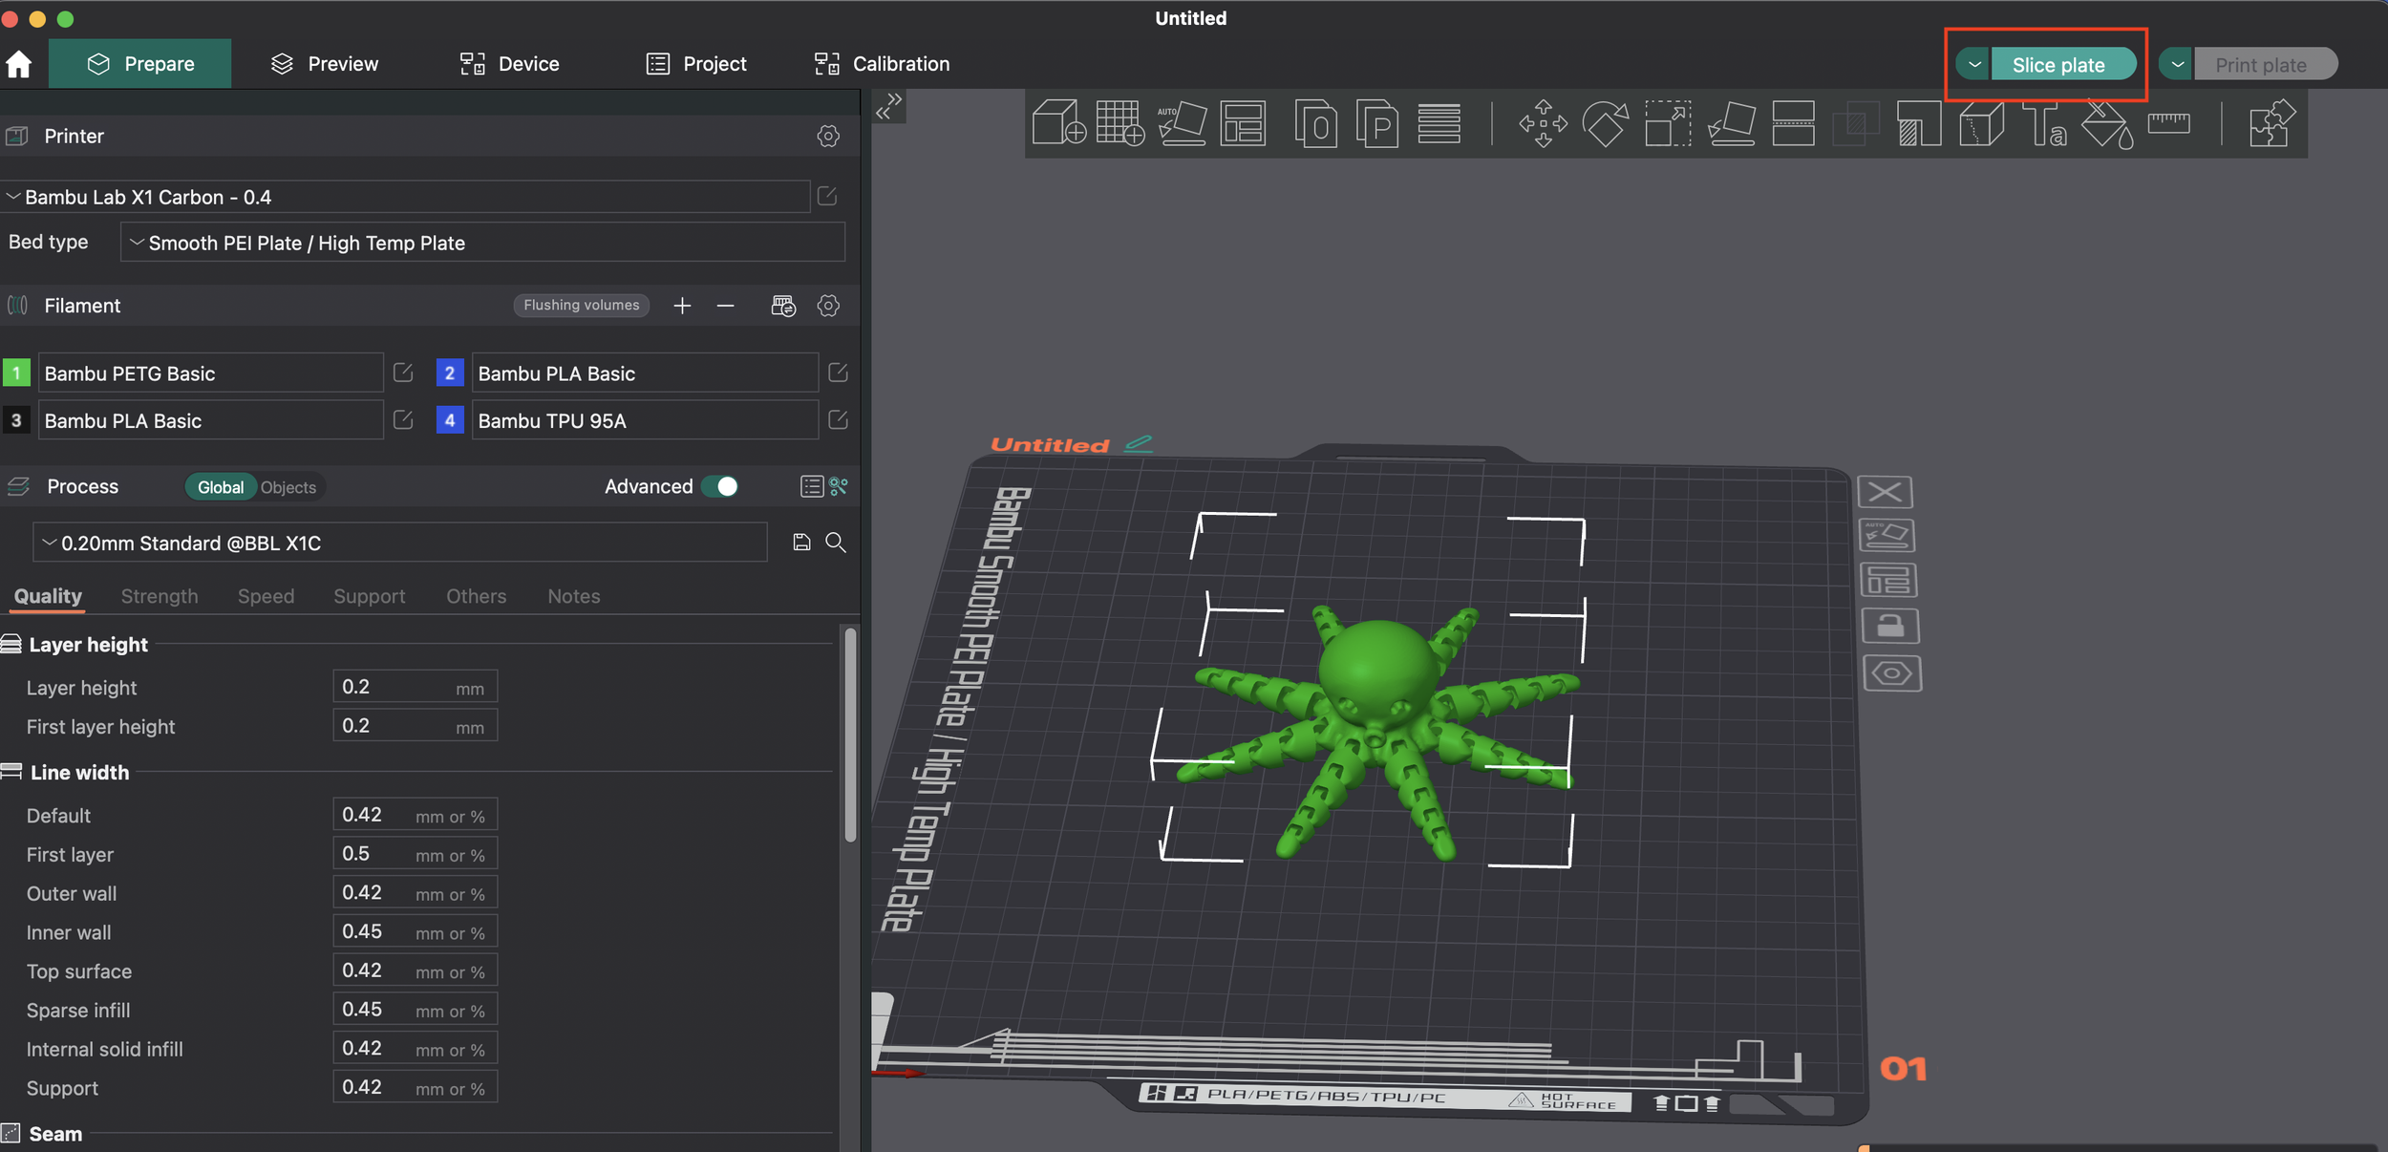Open the Variable layer height tool
2388x1152 pixels.
1439,123
